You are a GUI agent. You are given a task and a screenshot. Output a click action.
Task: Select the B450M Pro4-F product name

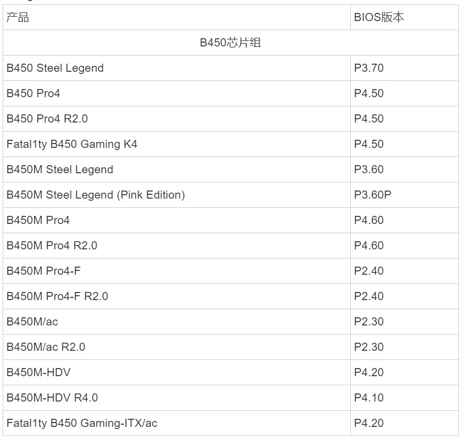(44, 271)
